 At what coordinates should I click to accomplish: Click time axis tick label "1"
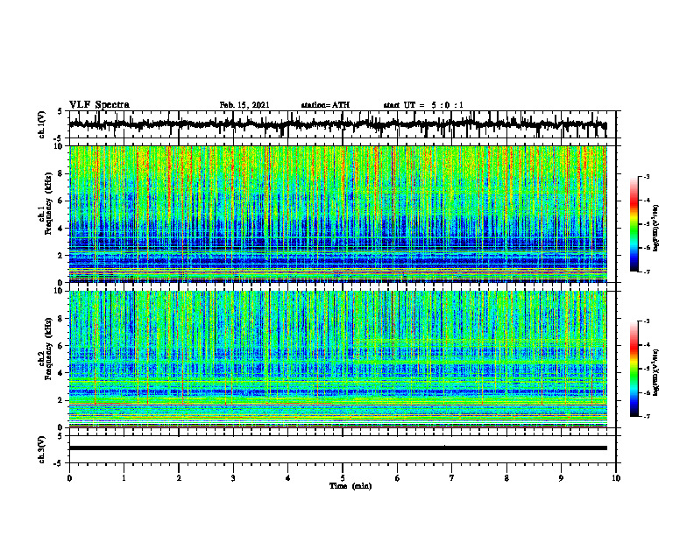(124, 478)
